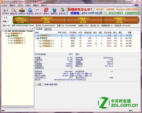Screen dimensions: 142x113
Task: Select 本地磁盘(F:) in the left tree
Action: click(19, 43)
